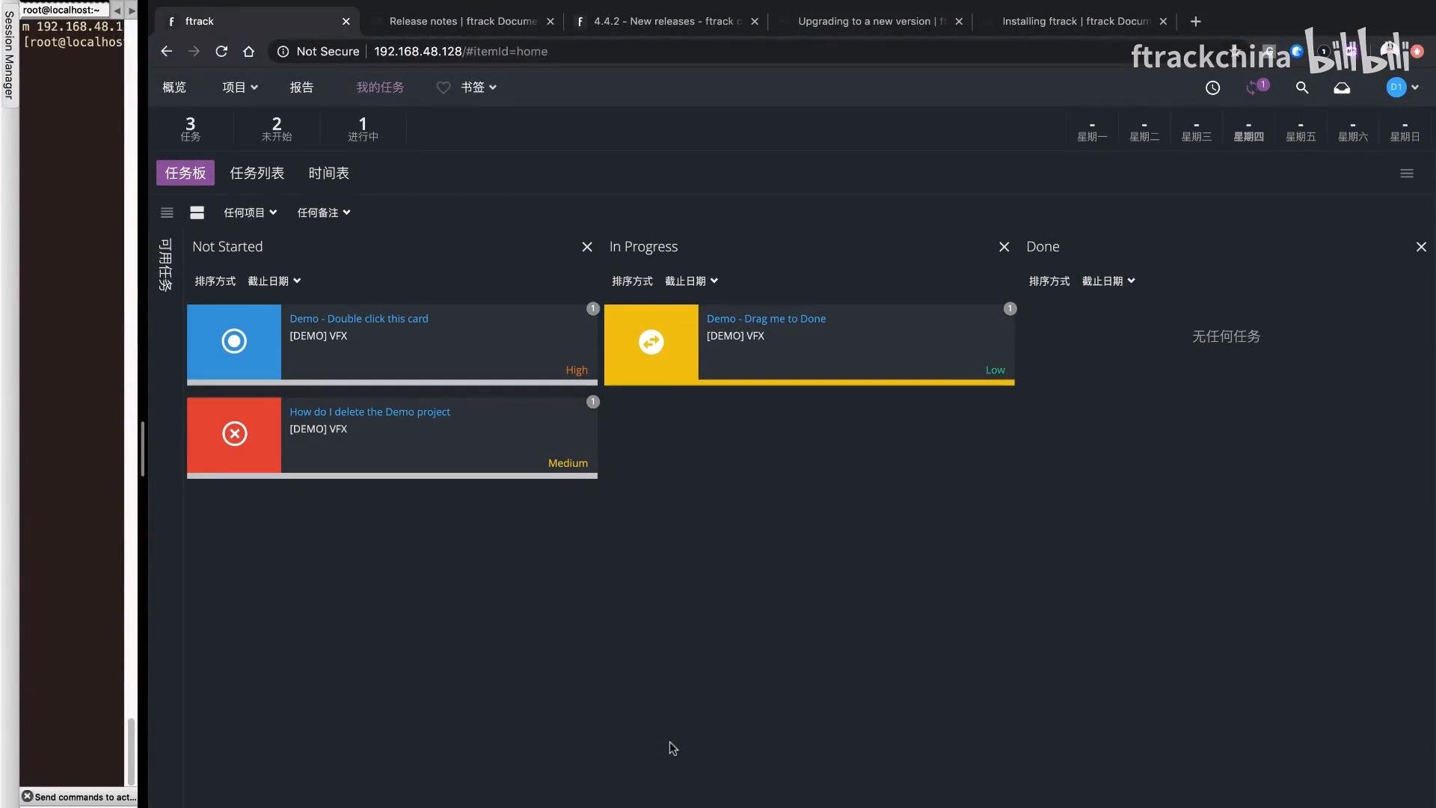Close the 4.4.2 New releases tab
Image resolution: width=1436 pixels, height=808 pixels.
pyautogui.click(x=755, y=21)
